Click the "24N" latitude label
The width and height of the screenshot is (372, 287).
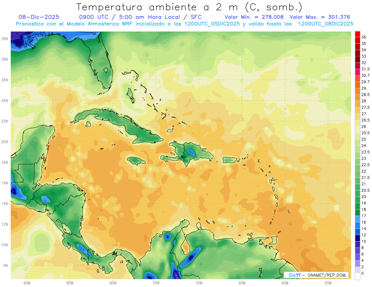(x=5, y=101)
